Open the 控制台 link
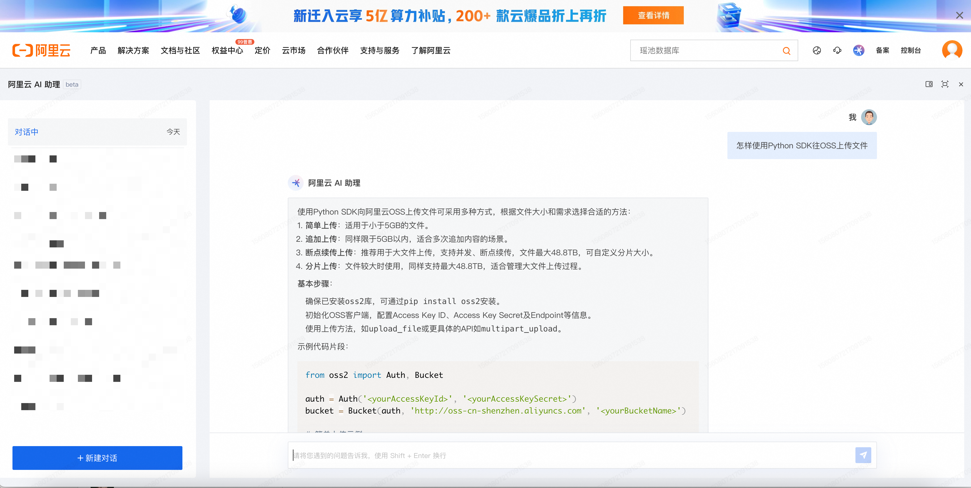 click(x=911, y=50)
